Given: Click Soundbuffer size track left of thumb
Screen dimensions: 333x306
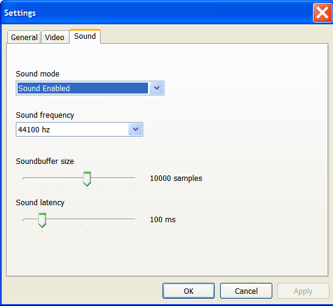Looking at the screenshot, I should point(53,178).
